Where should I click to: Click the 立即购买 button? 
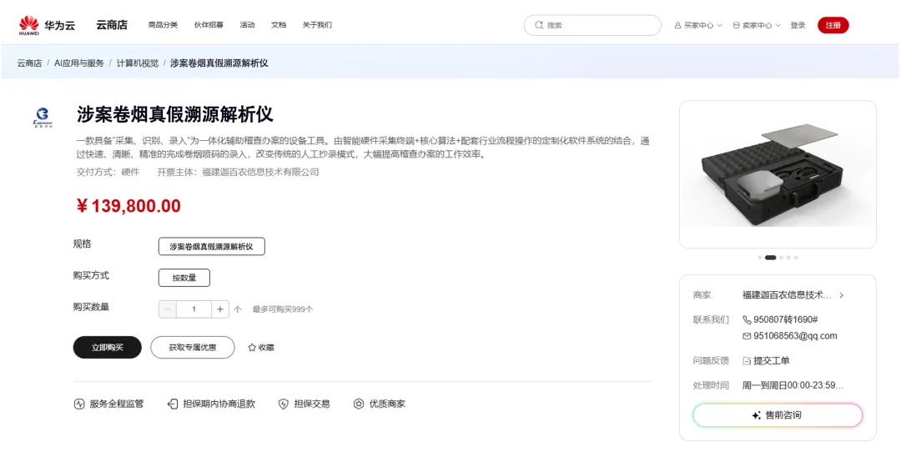click(108, 348)
